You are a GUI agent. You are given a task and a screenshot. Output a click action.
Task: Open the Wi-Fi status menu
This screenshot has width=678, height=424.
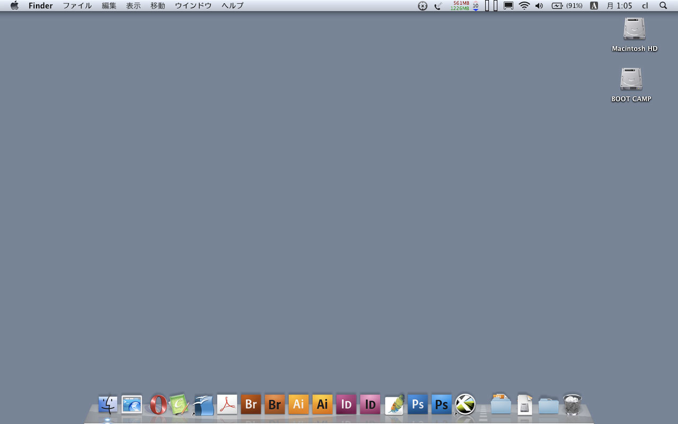[524, 6]
